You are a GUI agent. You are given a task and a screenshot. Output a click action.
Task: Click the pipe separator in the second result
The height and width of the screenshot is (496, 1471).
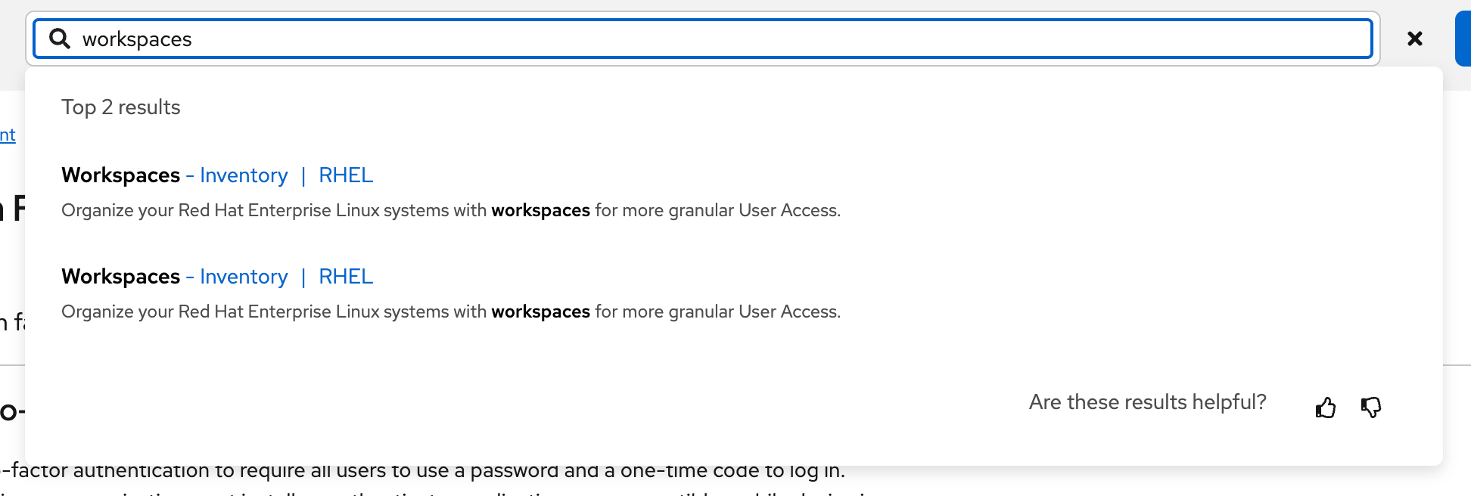[303, 277]
